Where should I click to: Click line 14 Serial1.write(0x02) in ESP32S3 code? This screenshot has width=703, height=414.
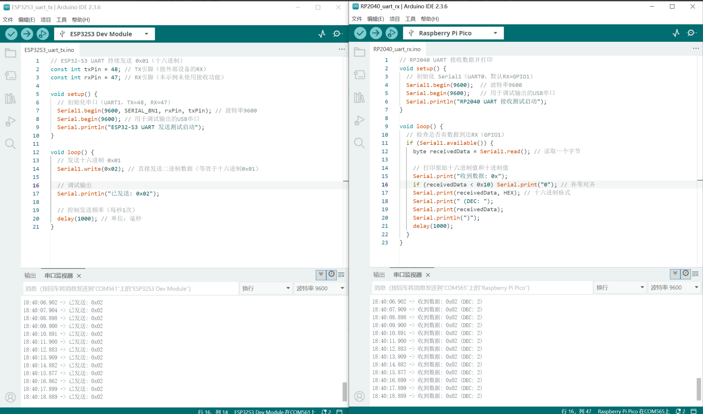click(x=91, y=169)
